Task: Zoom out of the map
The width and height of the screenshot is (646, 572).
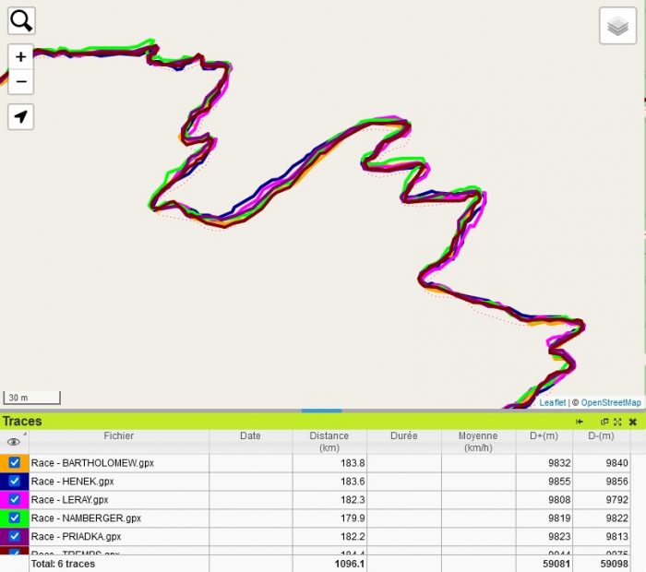Action: tap(21, 82)
